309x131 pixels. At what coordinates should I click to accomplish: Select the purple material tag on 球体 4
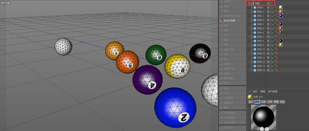281,24
